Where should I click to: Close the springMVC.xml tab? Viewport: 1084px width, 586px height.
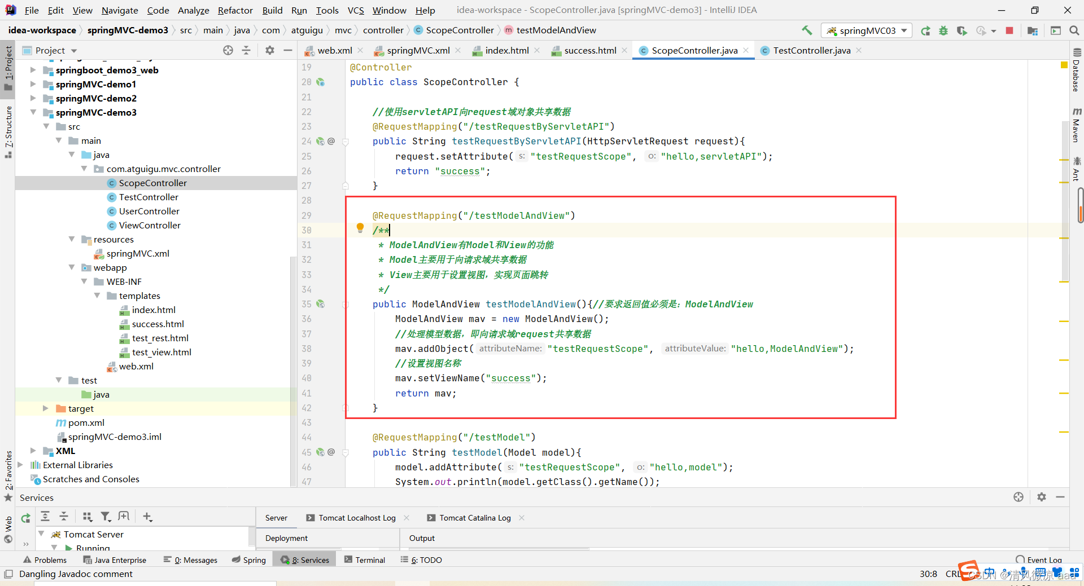click(x=458, y=50)
